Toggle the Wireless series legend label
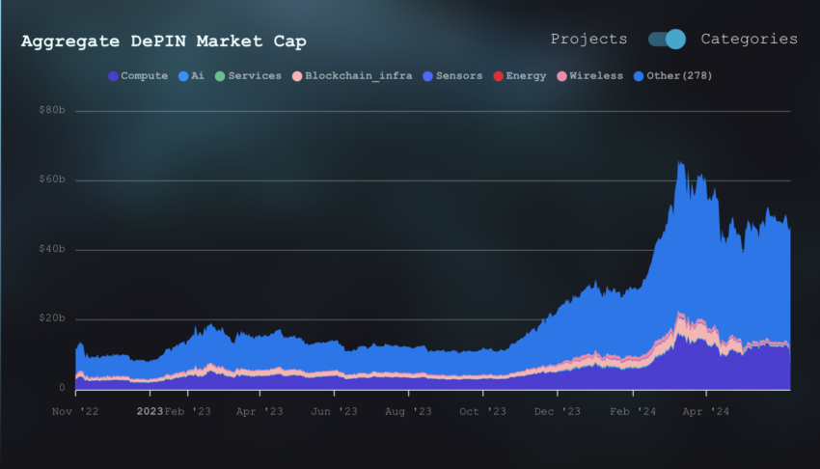This screenshot has width=820, height=469. tap(596, 76)
